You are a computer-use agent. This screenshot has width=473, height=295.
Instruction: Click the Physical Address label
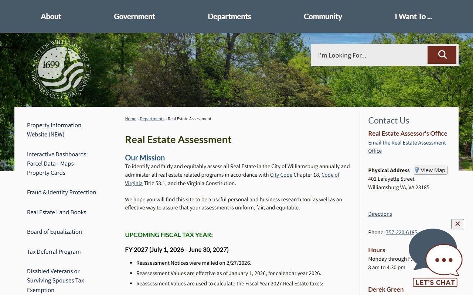(389, 170)
